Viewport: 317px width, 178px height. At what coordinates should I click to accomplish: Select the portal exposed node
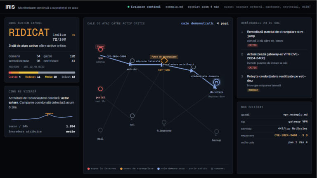point(100,89)
